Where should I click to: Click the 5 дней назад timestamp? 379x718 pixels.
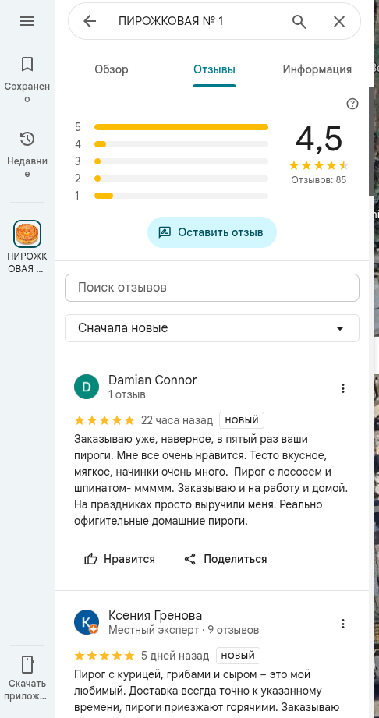[175, 656]
